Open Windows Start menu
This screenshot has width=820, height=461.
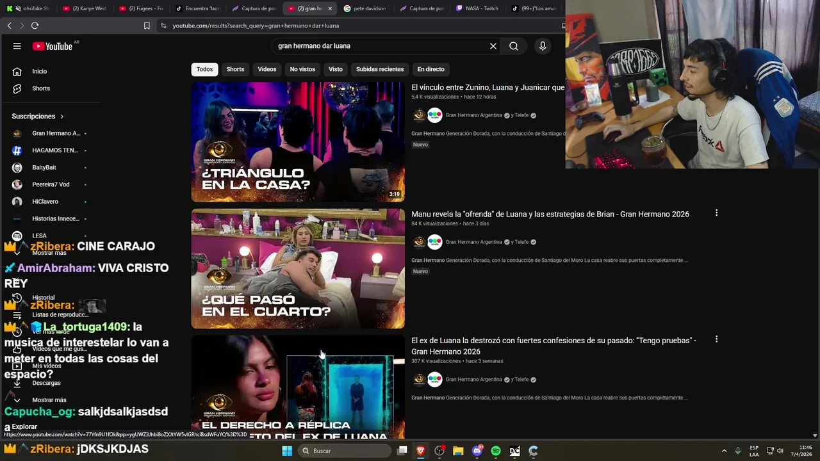287,451
